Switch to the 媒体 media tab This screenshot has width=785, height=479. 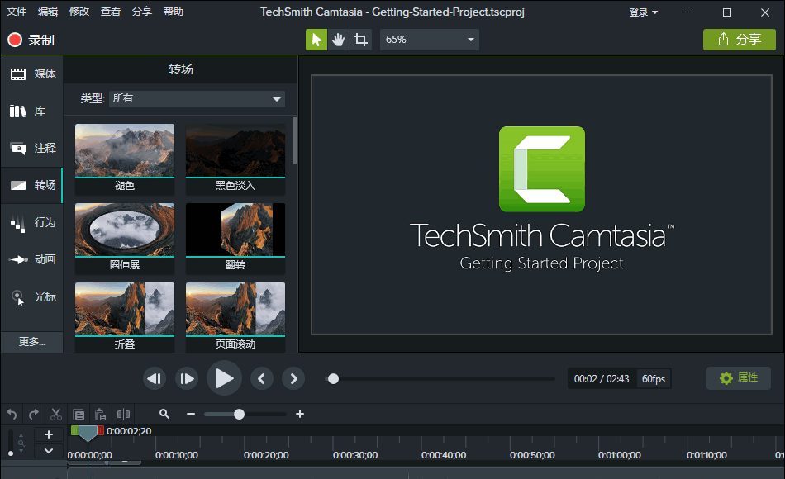point(32,74)
